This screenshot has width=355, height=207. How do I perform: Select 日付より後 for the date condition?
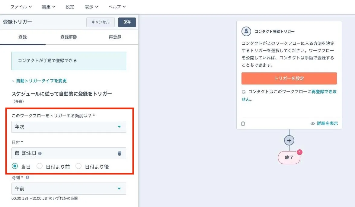(78, 166)
